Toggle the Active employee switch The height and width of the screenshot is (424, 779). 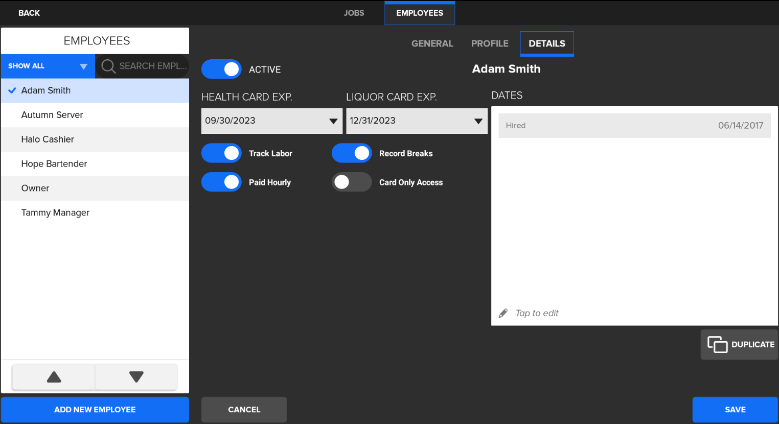pyautogui.click(x=221, y=69)
